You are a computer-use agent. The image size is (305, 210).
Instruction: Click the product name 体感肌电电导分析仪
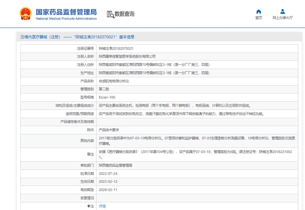click(x=114, y=81)
